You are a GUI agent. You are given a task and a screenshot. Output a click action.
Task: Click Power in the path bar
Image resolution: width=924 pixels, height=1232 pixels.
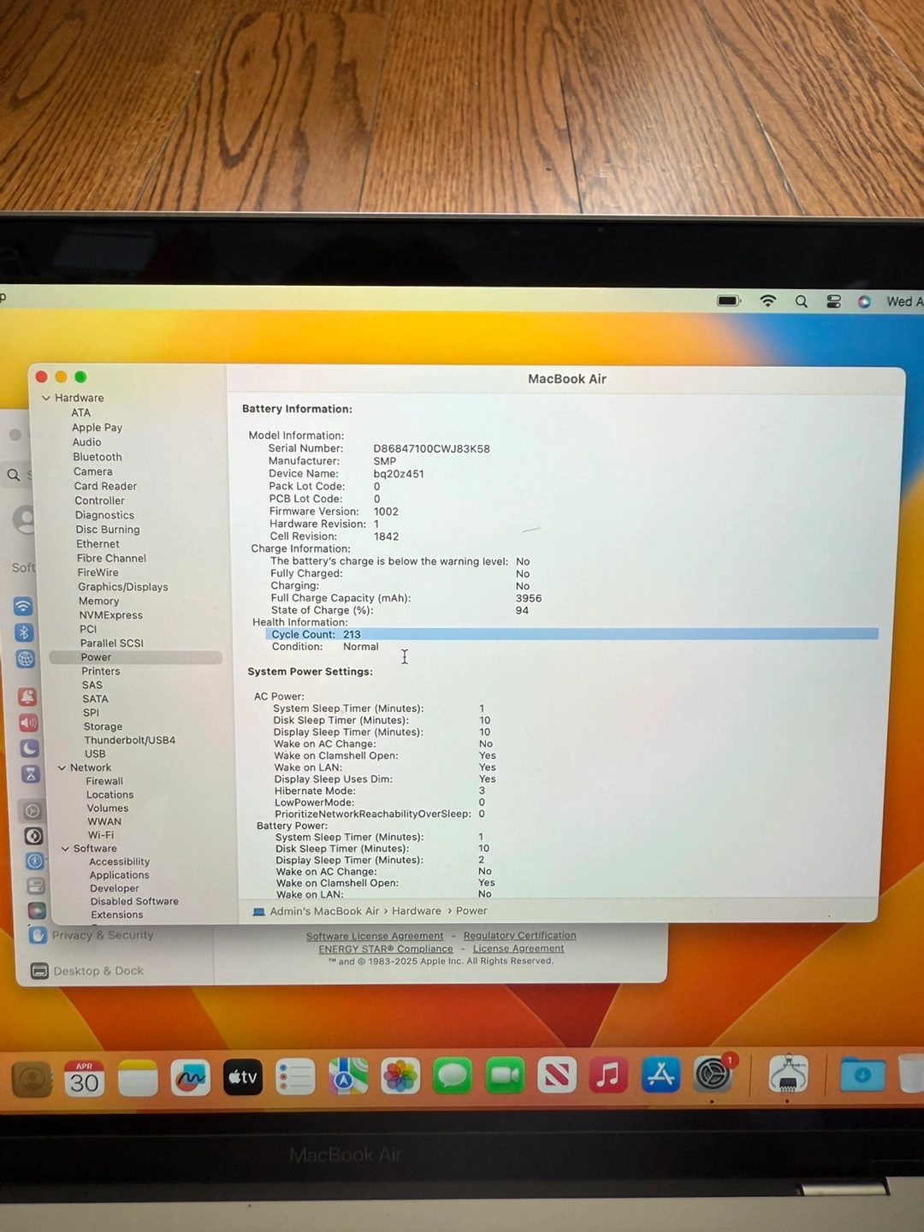click(x=471, y=911)
